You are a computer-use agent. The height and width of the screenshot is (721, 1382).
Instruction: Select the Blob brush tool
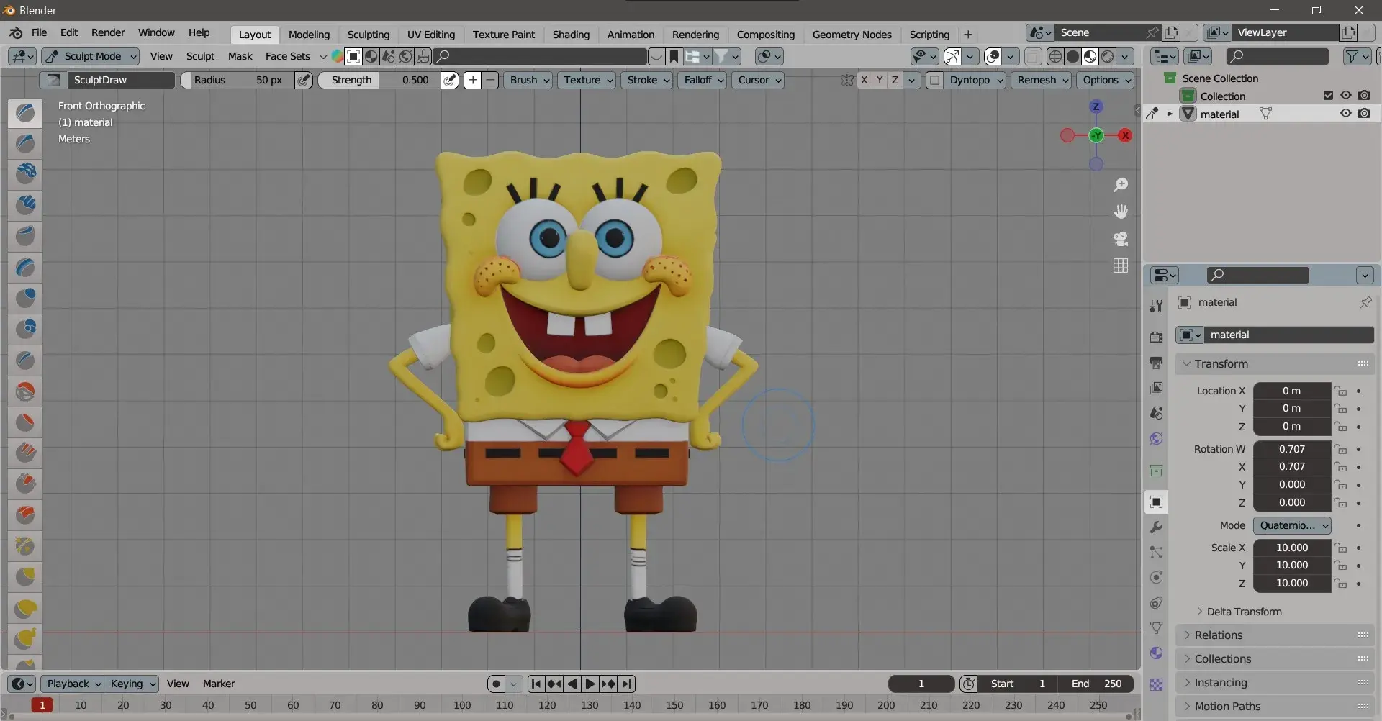25,329
